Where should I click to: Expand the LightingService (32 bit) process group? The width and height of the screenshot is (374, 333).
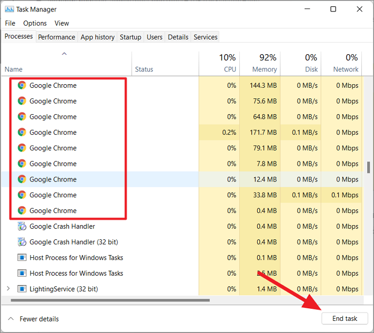[8, 289]
